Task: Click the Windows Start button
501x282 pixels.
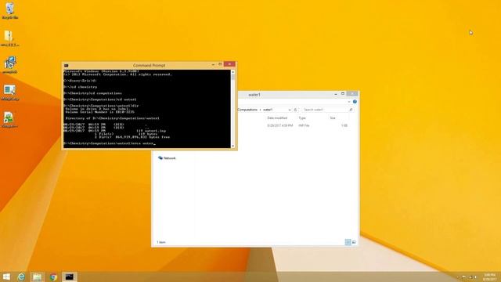Action: tap(6, 277)
